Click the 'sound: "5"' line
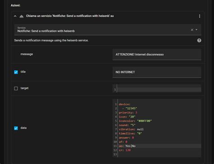 [x=127, y=125]
